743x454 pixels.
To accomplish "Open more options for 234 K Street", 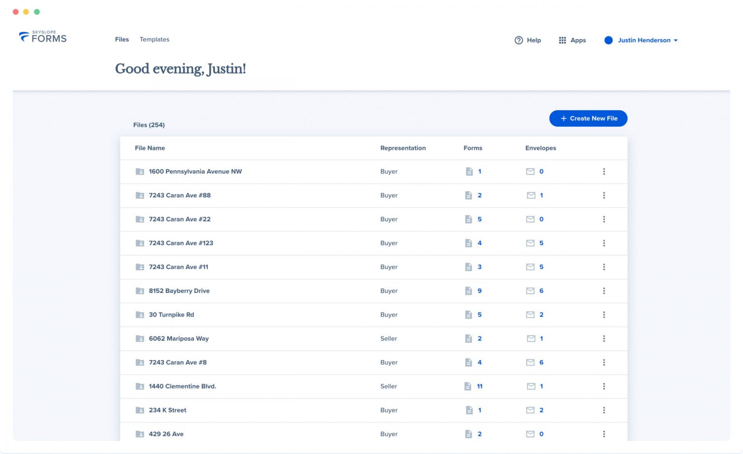I will point(604,410).
